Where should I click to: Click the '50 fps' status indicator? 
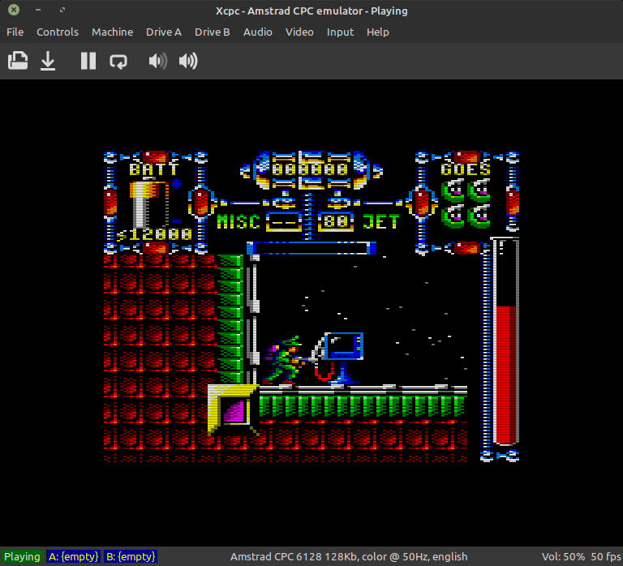point(605,556)
